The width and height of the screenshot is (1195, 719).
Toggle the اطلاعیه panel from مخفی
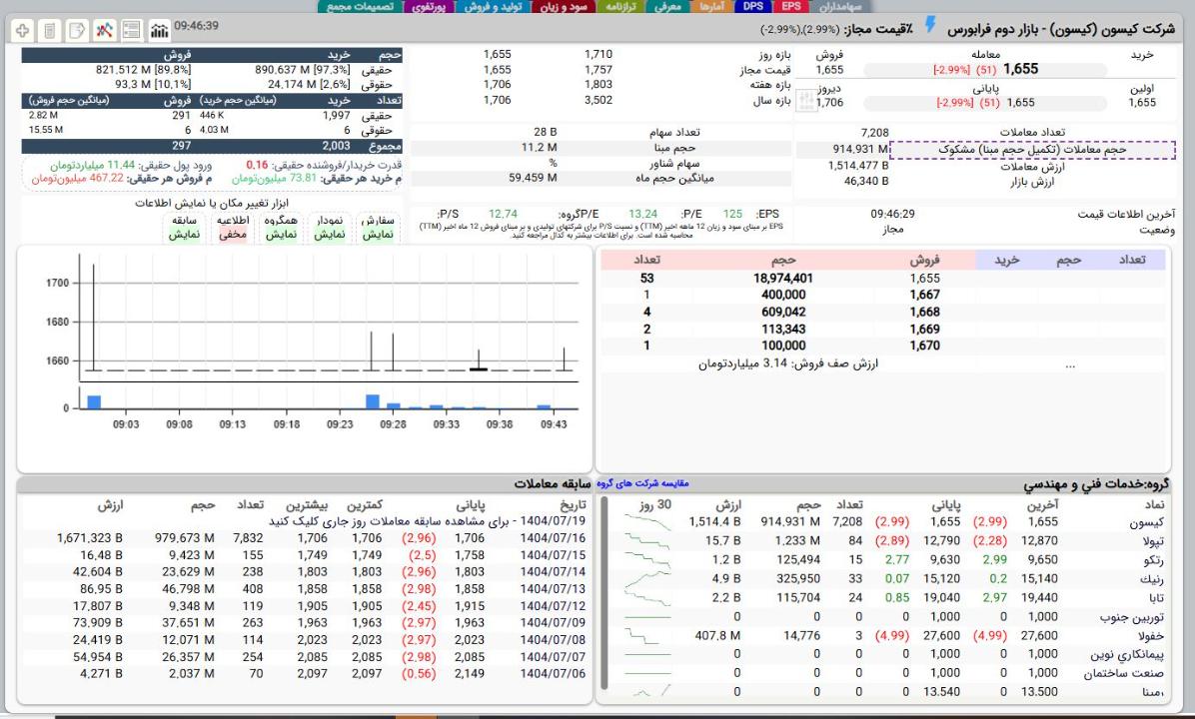click(x=233, y=235)
